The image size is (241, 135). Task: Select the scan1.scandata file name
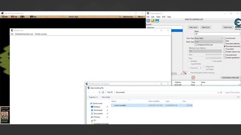coord(120,105)
